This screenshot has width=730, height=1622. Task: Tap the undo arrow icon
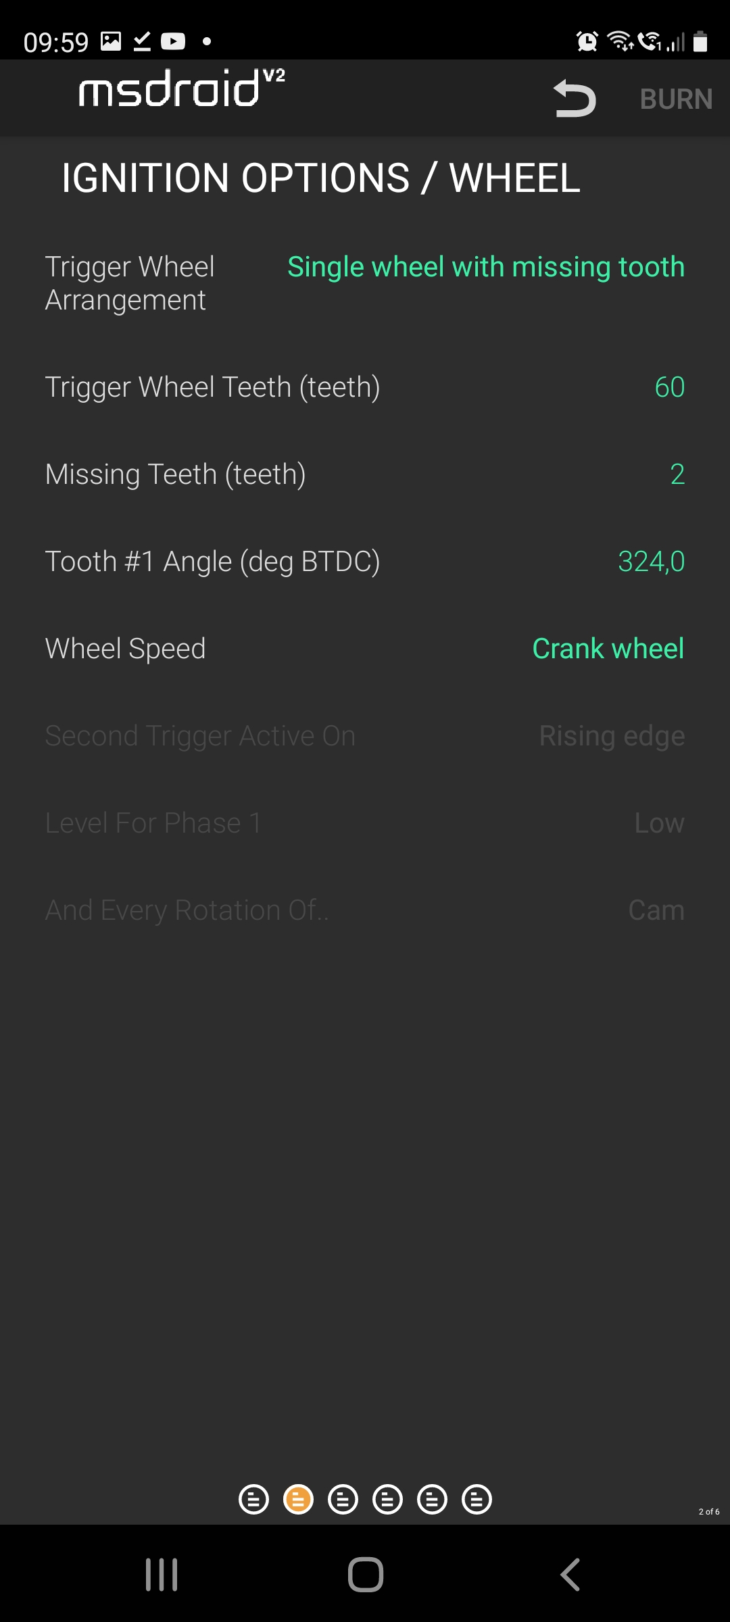[x=575, y=99]
